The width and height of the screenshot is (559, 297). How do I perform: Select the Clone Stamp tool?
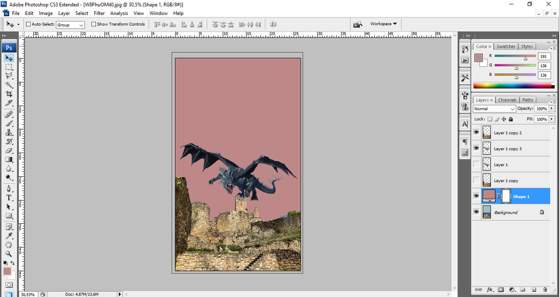point(9,133)
